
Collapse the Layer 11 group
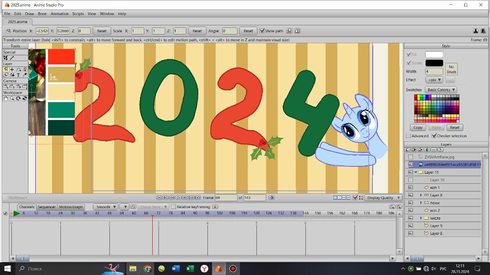416,172
